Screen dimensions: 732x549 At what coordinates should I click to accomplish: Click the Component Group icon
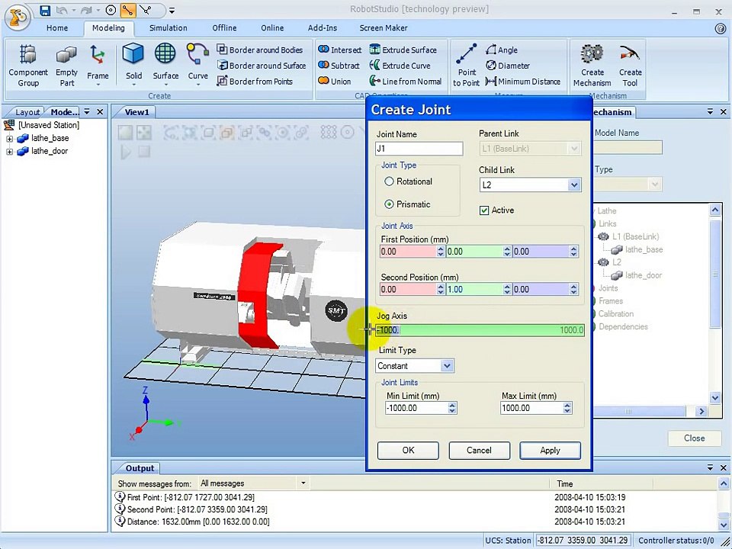click(28, 66)
